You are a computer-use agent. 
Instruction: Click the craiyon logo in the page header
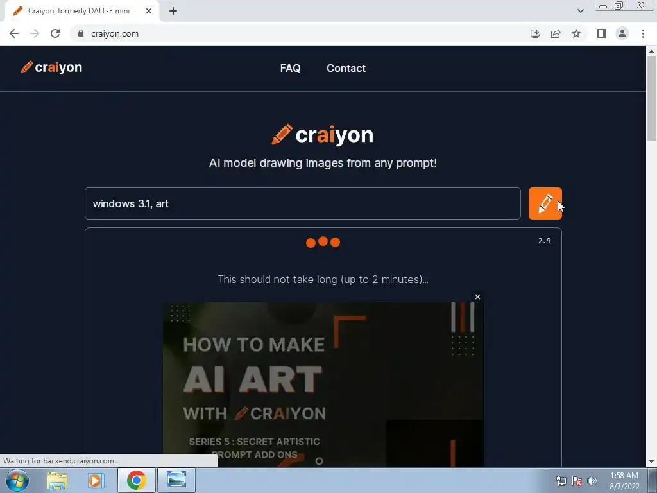[x=51, y=67]
